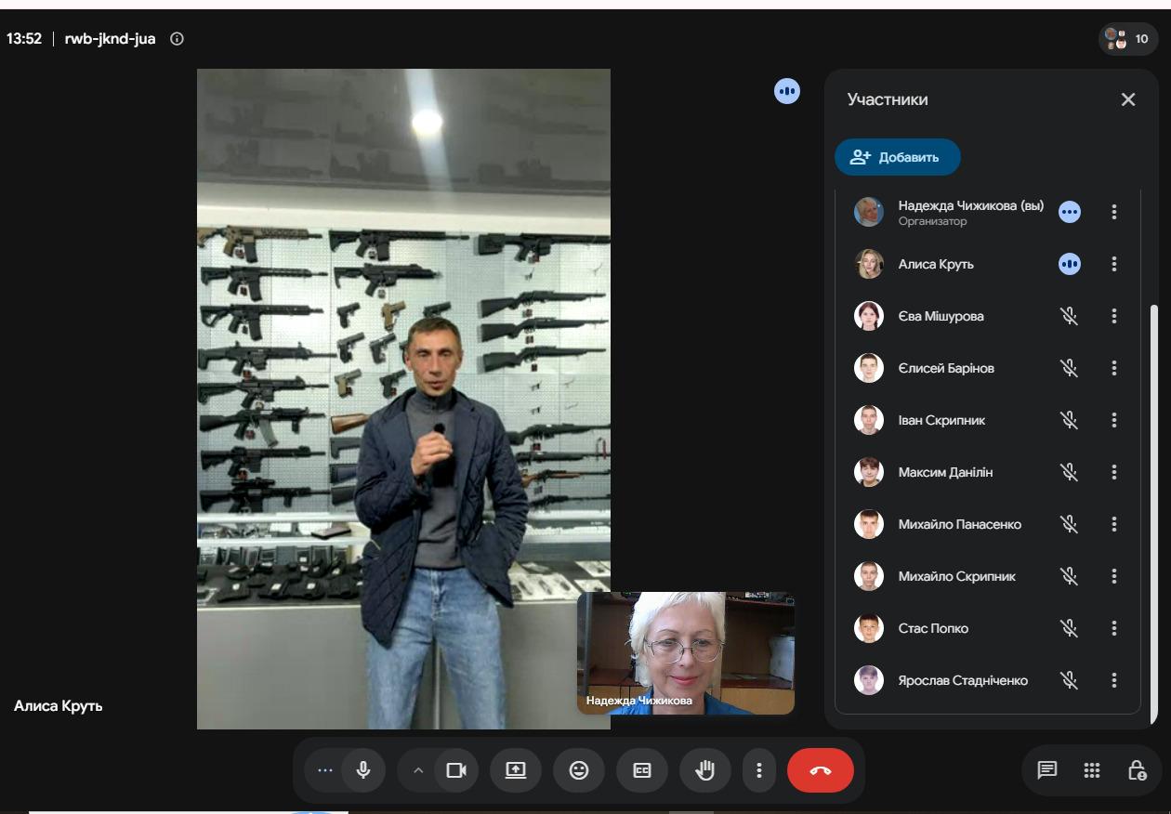
Task: Open options menu for Єлисей Барінов
Action: coord(1114,368)
